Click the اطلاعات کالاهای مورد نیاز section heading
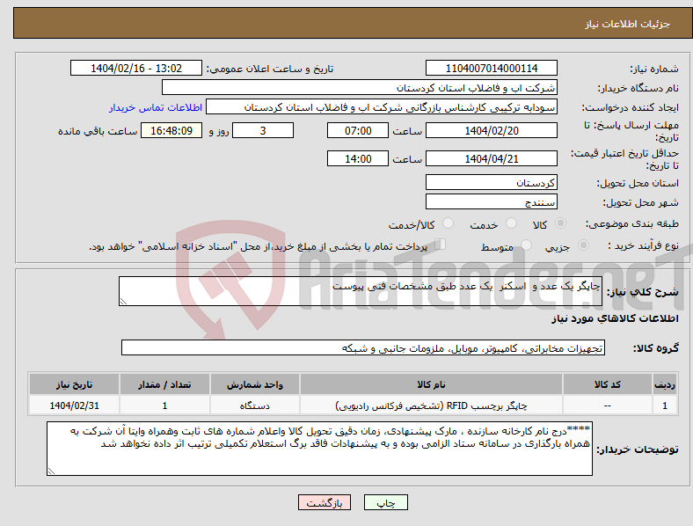693x526 pixels. point(615,318)
